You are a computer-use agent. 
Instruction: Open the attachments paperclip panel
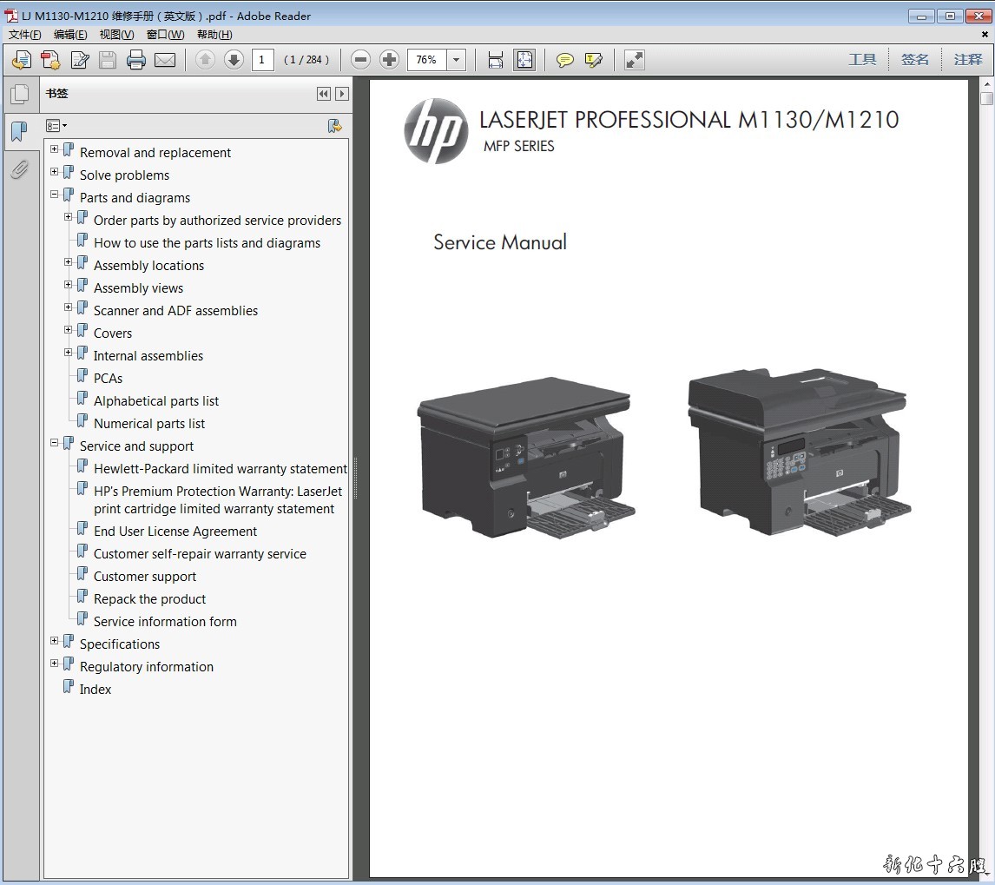(19, 169)
